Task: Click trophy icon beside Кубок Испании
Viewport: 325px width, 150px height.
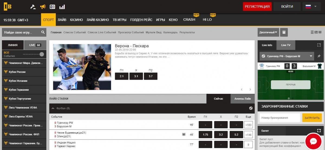Action: coord(6,81)
